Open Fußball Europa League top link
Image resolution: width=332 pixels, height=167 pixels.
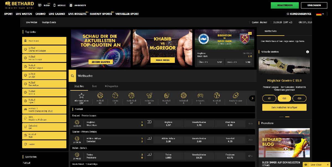coord(44,58)
